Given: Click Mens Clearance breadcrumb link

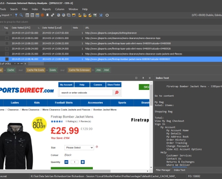Looking at the screenshot, I should point(30,110).
